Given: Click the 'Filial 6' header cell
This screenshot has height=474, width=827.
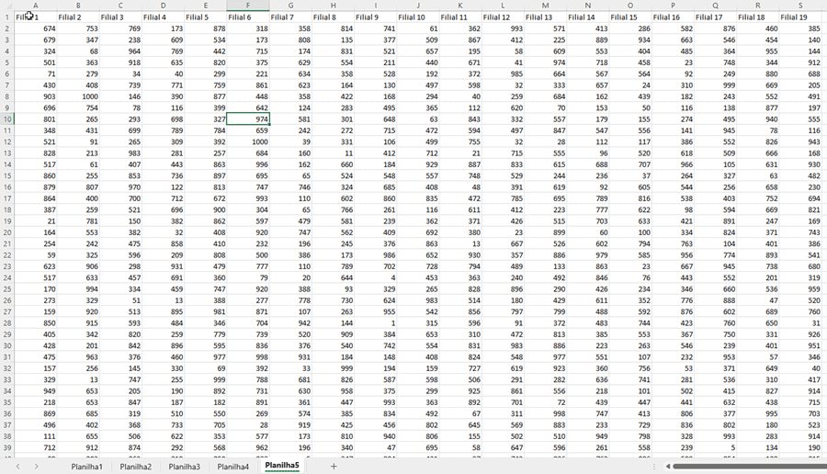Looking at the screenshot, I should [x=248, y=17].
